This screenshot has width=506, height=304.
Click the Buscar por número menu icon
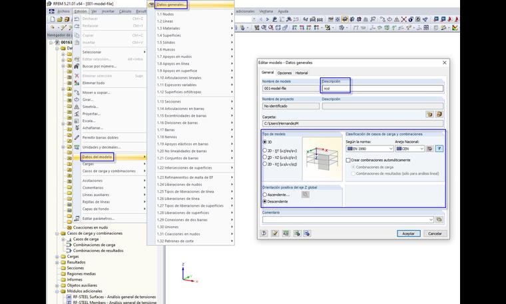coord(77,66)
